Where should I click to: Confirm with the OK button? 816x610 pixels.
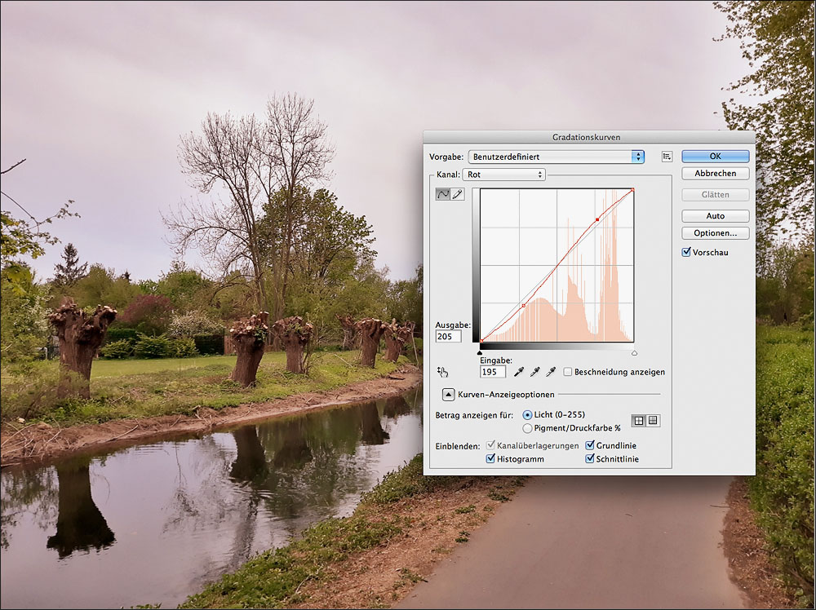716,156
